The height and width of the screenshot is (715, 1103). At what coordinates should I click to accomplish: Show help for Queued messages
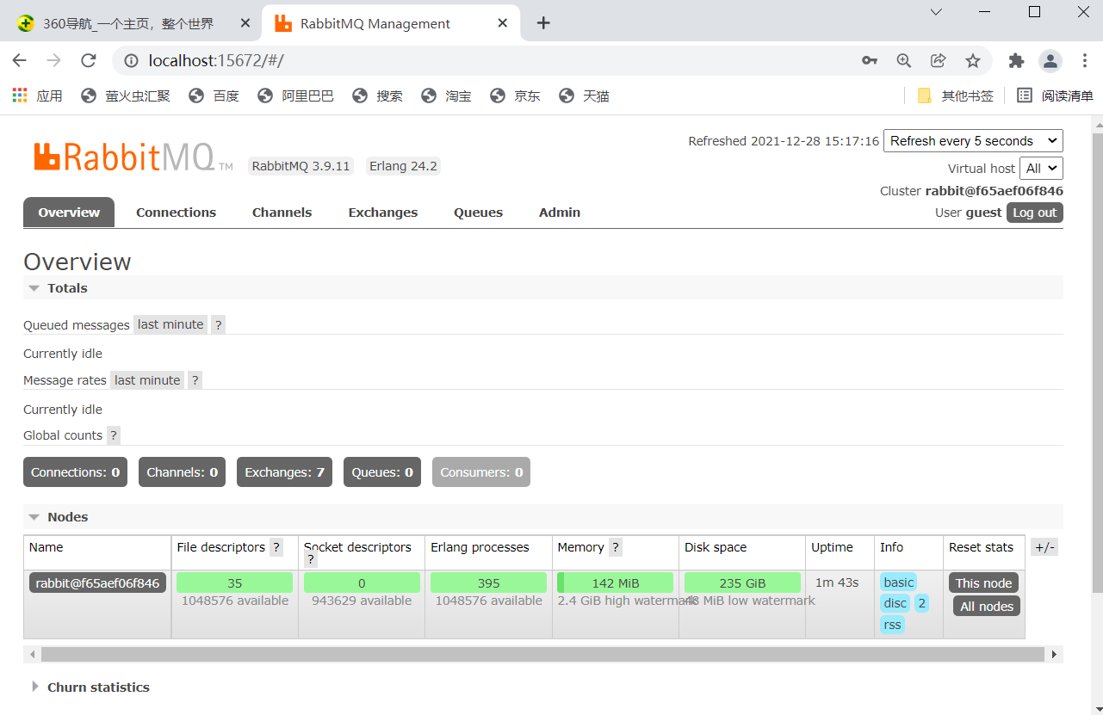coord(219,325)
